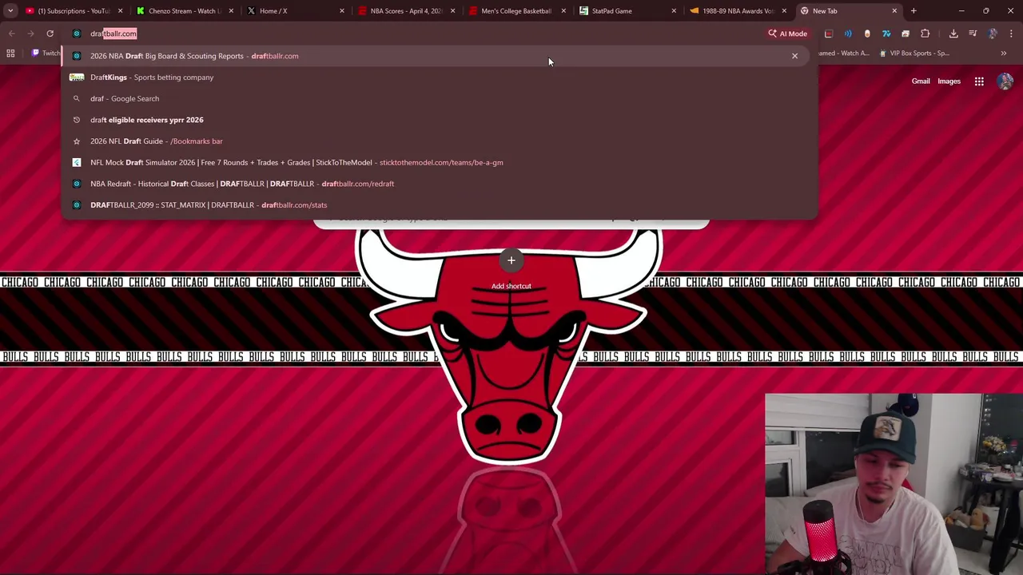Close the Chenzo Stream tab
Screen dimensions: 1023x575
click(232, 10)
